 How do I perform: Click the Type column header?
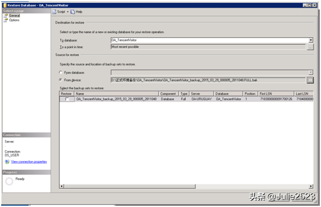(184, 94)
